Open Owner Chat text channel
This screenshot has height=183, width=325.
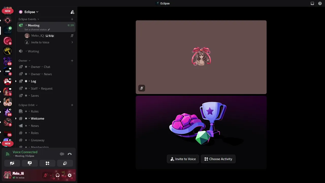click(46, 67)
